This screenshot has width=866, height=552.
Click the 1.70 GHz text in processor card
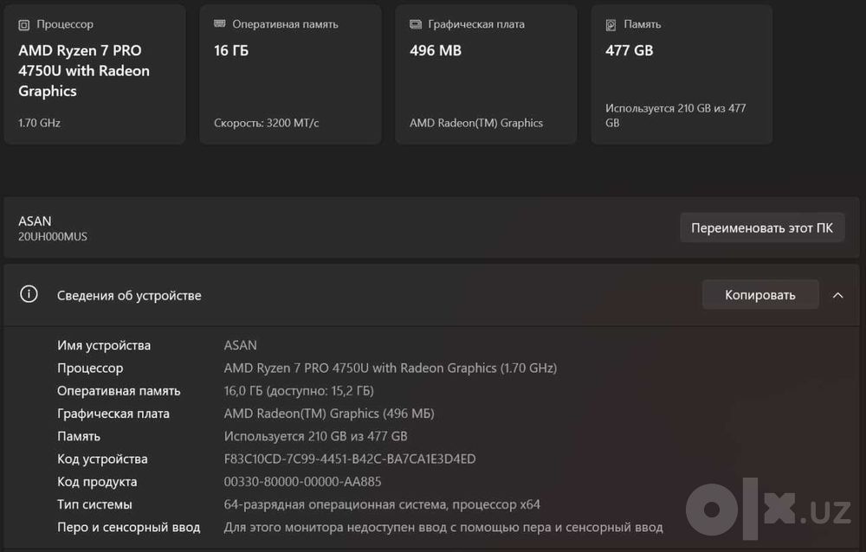point(39,123)
